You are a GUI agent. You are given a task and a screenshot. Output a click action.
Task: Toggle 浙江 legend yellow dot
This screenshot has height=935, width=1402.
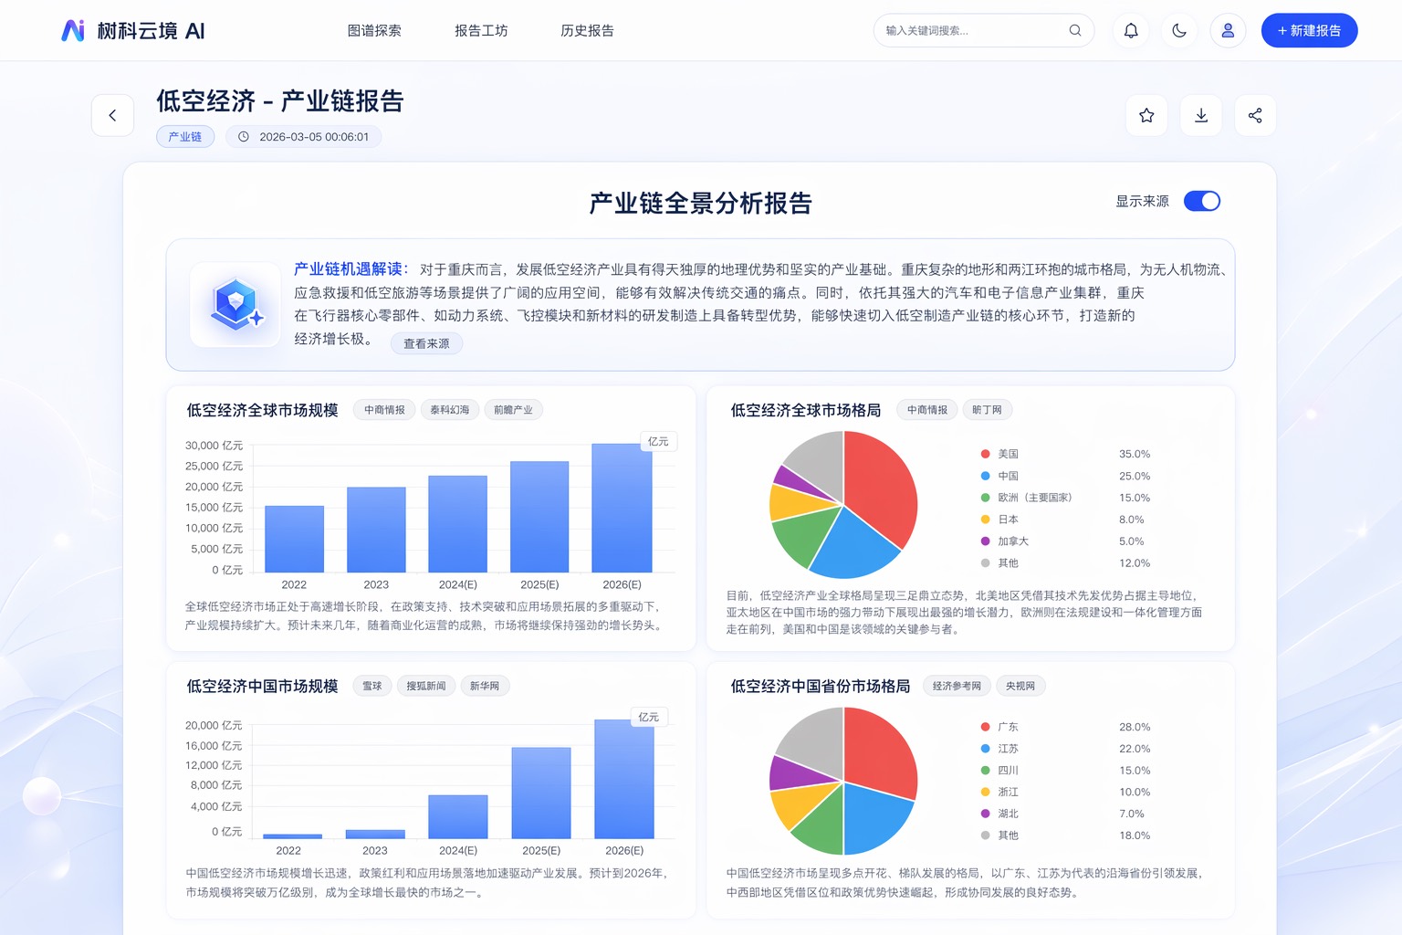coord(985,792)
